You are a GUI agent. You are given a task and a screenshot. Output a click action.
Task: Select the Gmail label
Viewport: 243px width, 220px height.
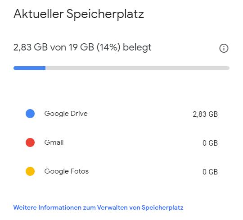click(x=54, y=142)
